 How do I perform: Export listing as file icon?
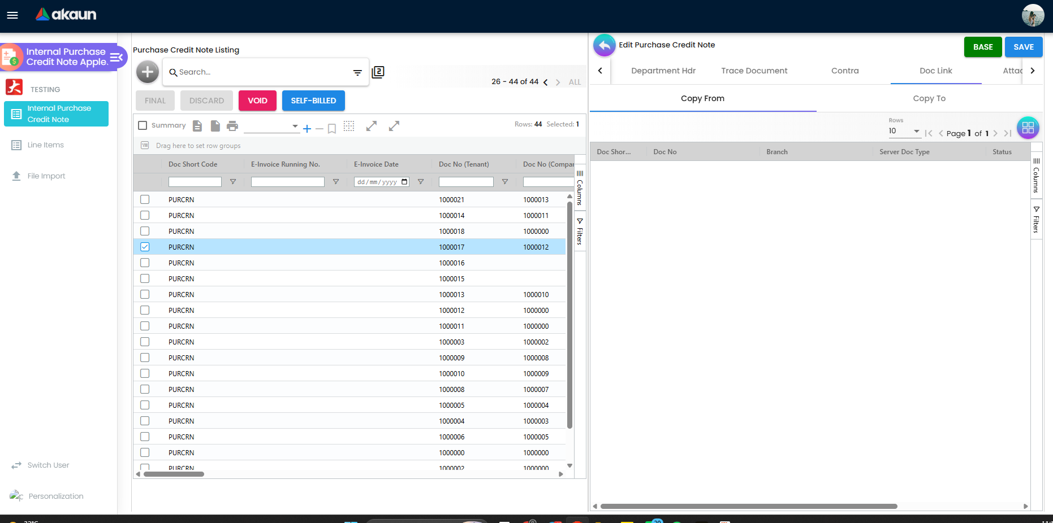[215, 126]
